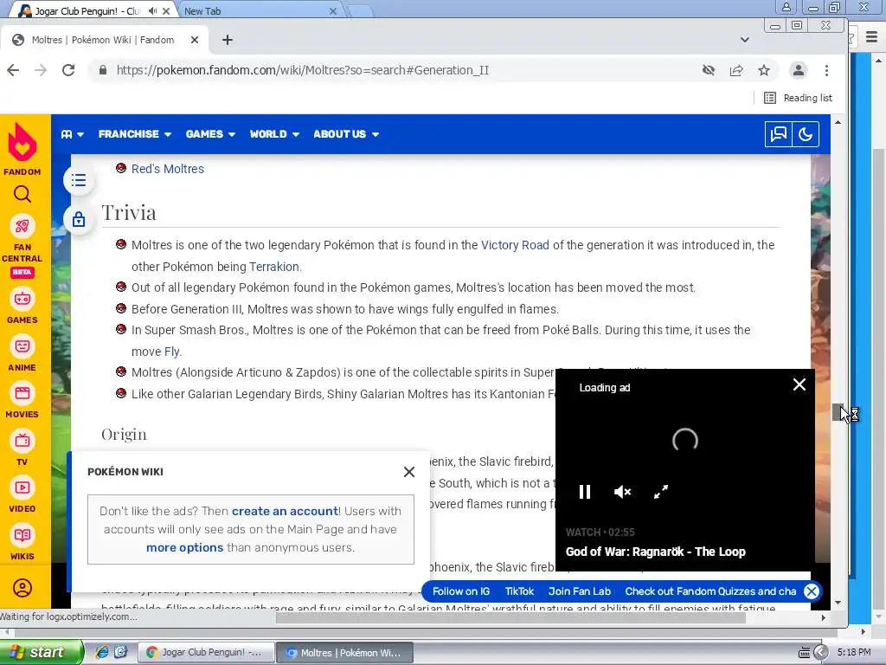Click the page lock protection icon
The width and height of the screenshot is (886, 665).
pos(79,219)
